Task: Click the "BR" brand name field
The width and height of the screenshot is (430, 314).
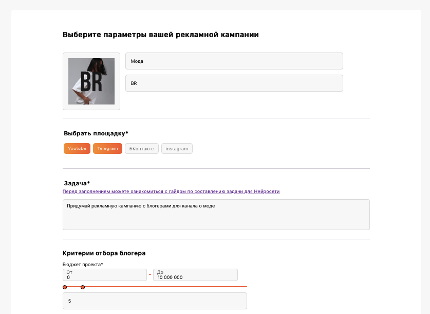Action: (x=234, y=83)
